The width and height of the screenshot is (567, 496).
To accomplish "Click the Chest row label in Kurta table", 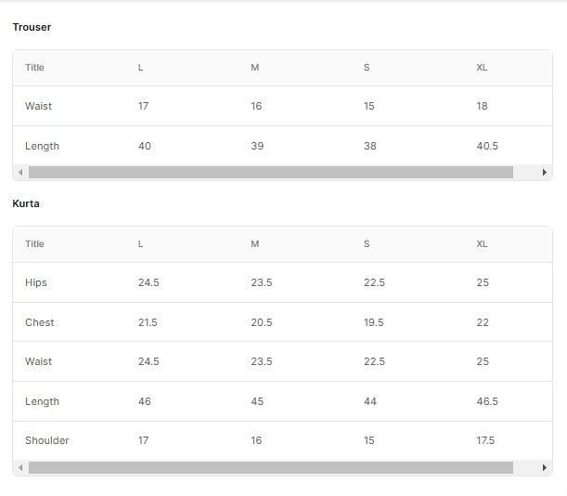I will click(39, 322).
